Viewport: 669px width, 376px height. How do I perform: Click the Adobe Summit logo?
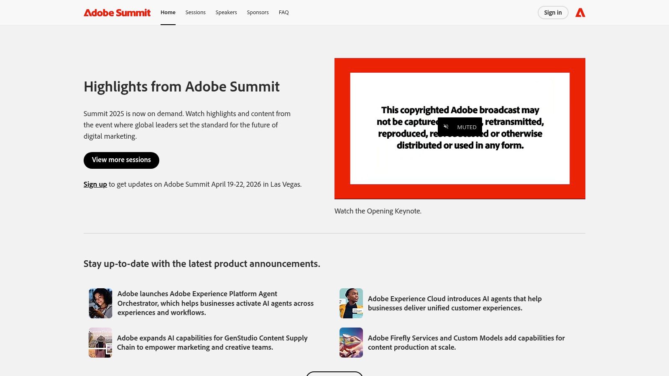tap(117, 13)
